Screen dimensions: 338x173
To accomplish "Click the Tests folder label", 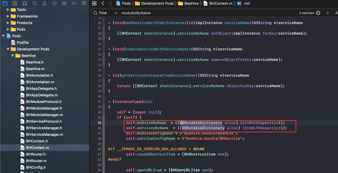I will pyautogui.click(x=21, y=10).
